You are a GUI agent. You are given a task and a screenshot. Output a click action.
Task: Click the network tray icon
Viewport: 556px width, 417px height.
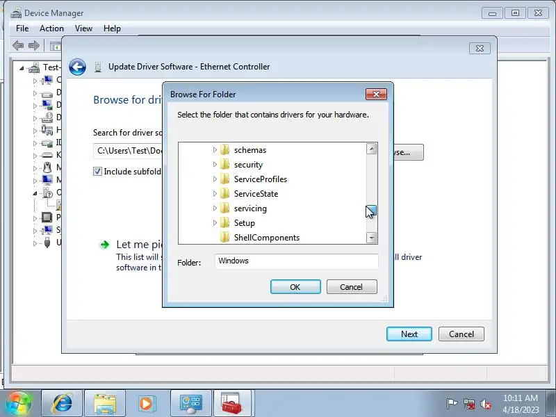(x=468, y=404)
